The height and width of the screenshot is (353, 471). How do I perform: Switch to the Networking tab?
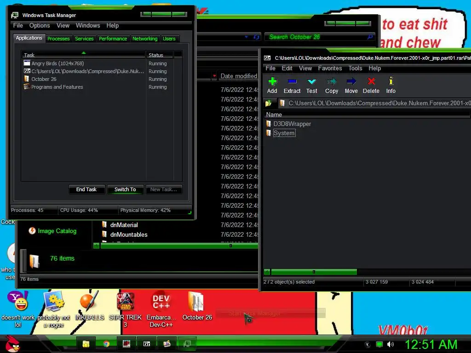point(145,39)
